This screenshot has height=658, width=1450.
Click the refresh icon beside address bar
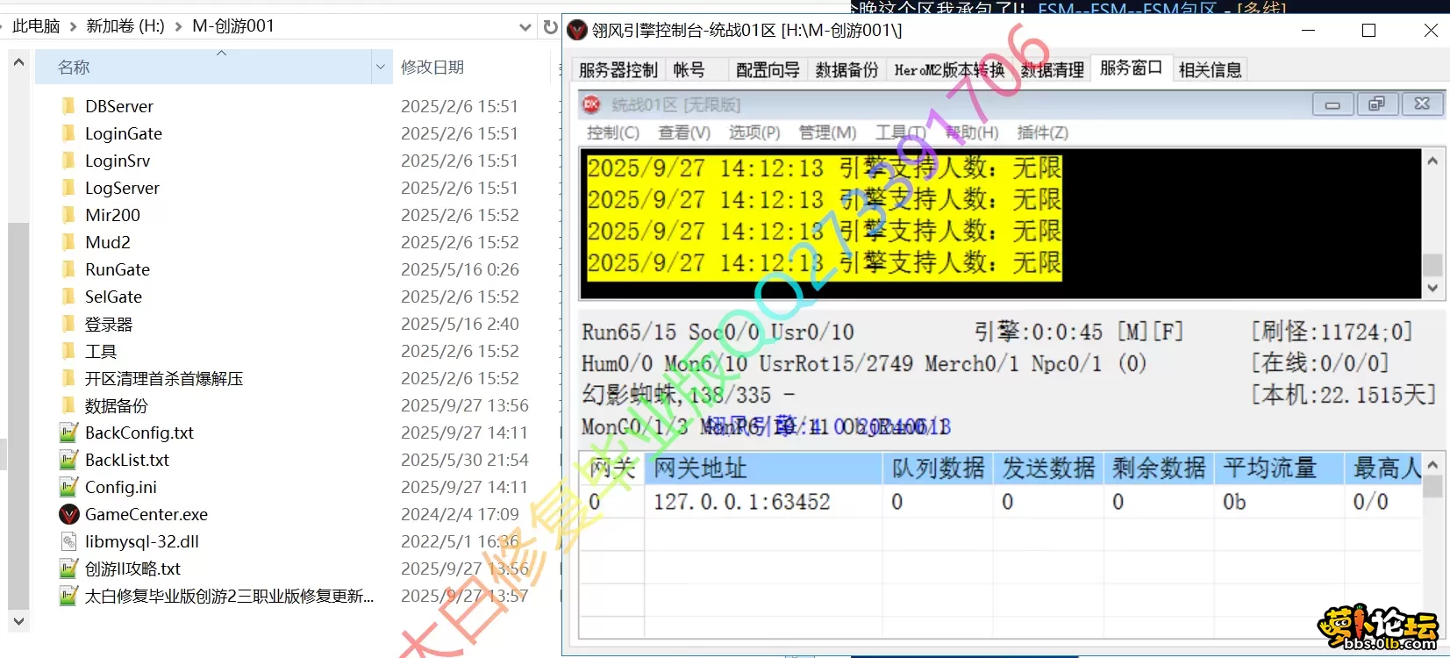(x=550, y=26)
